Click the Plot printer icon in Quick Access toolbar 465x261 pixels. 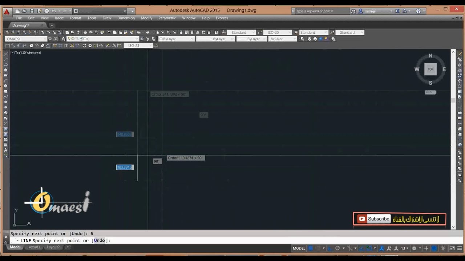pos(46,11)
